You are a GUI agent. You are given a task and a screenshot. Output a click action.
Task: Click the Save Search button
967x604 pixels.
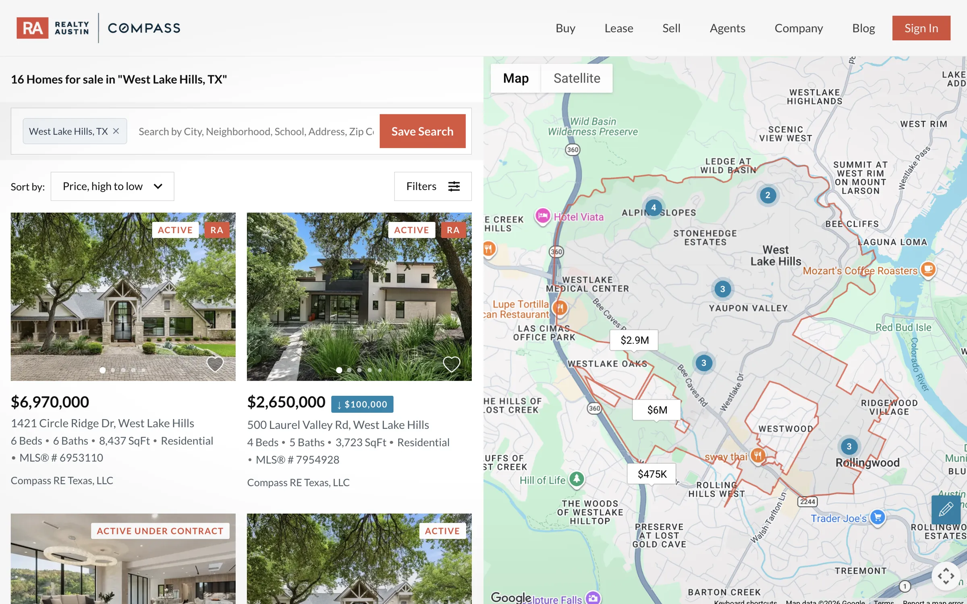point(422,131)
